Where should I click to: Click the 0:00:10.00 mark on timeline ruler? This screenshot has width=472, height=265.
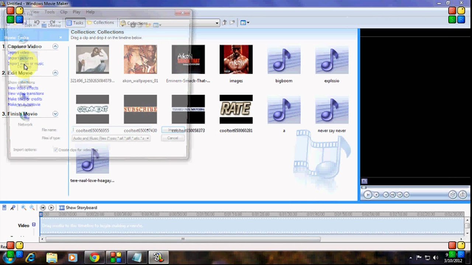[67, 214]
